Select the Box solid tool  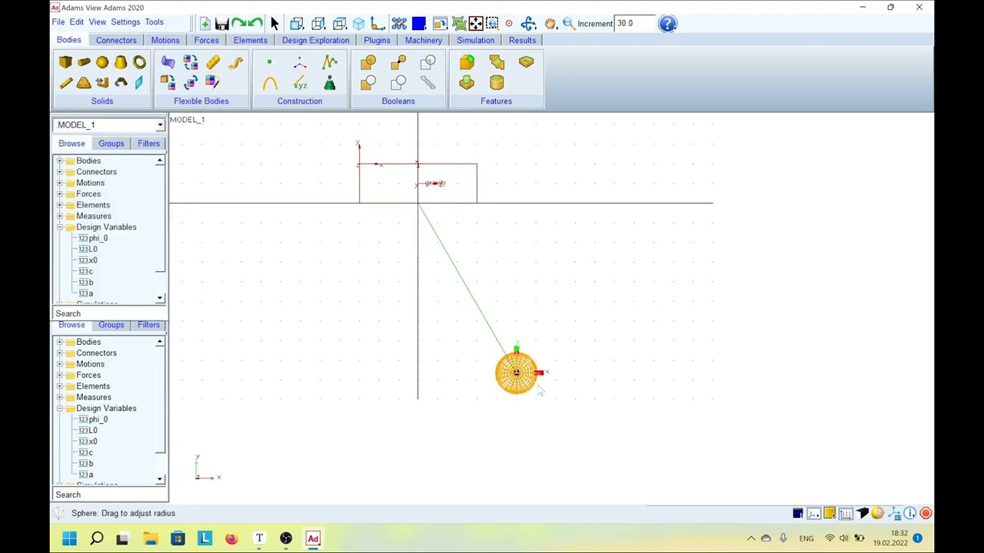(x=65, y=62)
